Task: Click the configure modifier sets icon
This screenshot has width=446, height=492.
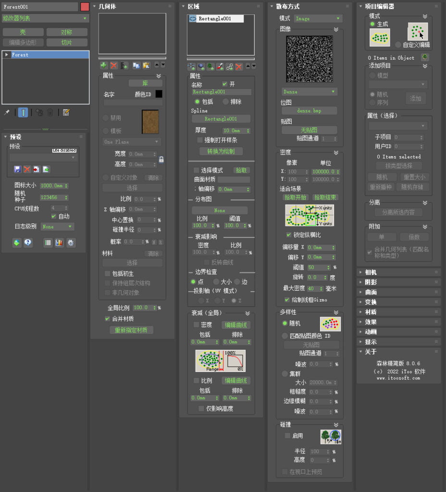Action: point(66,112)
